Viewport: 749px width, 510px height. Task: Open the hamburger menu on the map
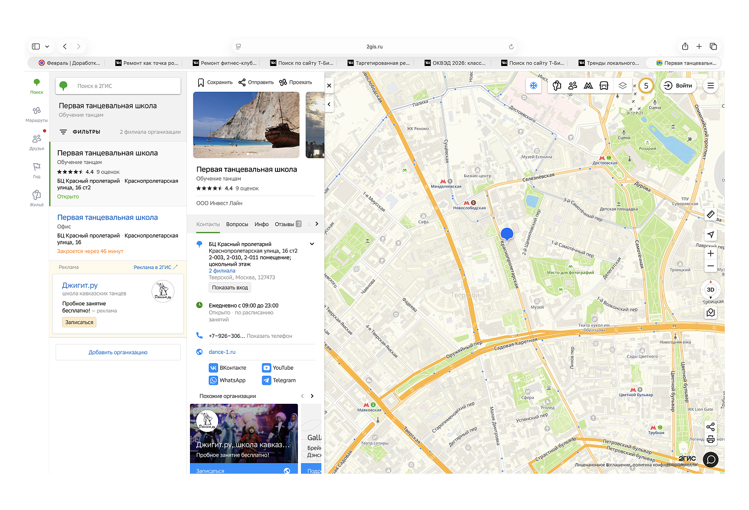click(x=710, y=86)
